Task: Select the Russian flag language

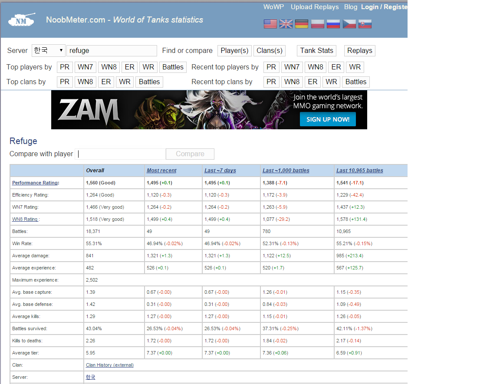Action: click(333, 24)
